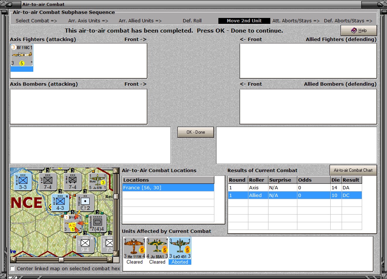The height and width of the screenshot is (279, 387).
Task: Select the Axis roller result row
Action: point(295,187)
